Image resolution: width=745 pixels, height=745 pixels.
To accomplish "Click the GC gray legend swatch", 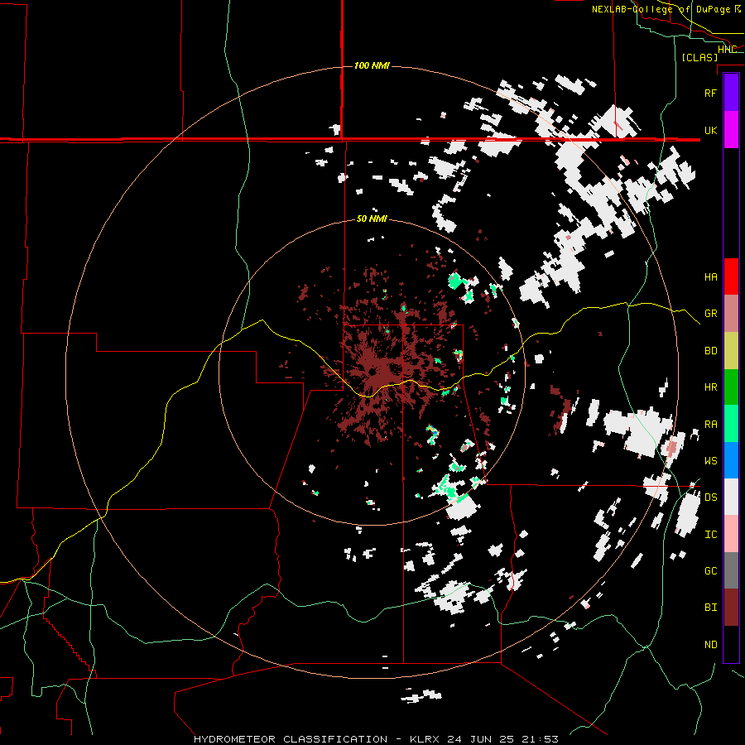I will coord(731,570).
